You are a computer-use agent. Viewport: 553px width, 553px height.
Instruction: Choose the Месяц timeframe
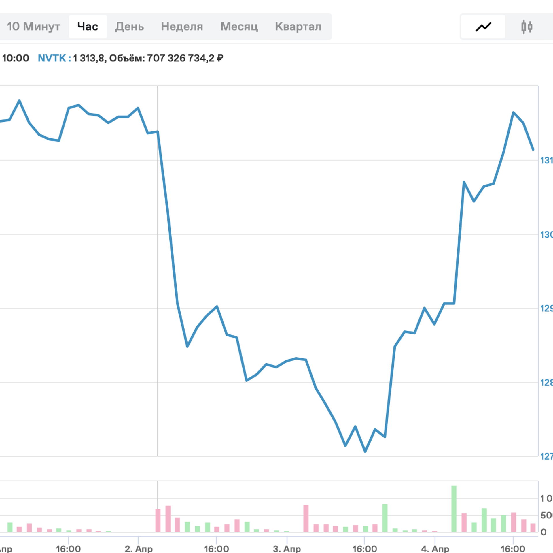239,27
